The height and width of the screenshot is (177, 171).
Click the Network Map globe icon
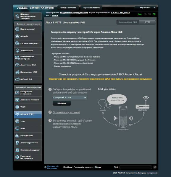click(17, 29)
